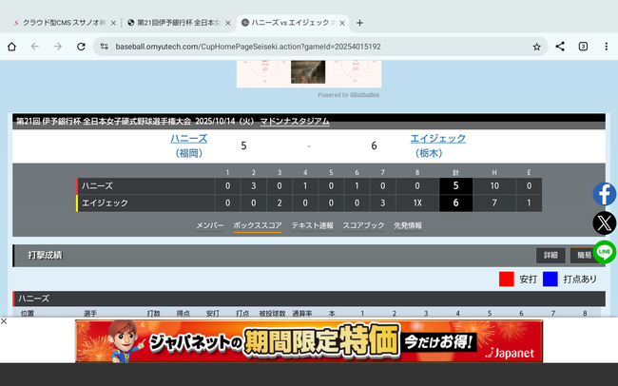Viewport: 618px width, 386px height.
Task: Share the game via LINE icon
Action: click(604, 252)
